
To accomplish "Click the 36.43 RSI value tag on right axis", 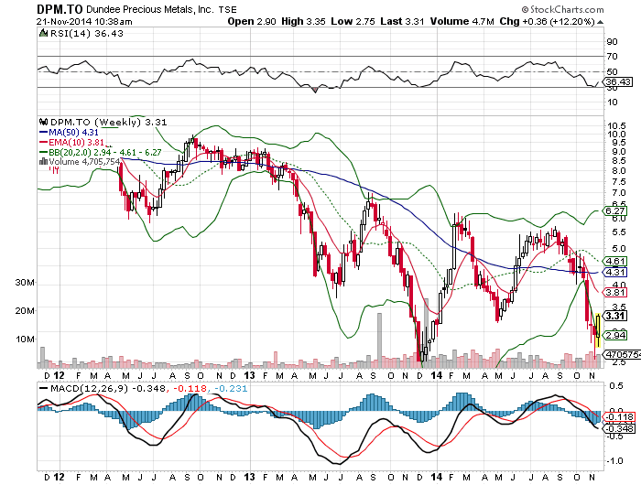I will [x=618, y=81].
